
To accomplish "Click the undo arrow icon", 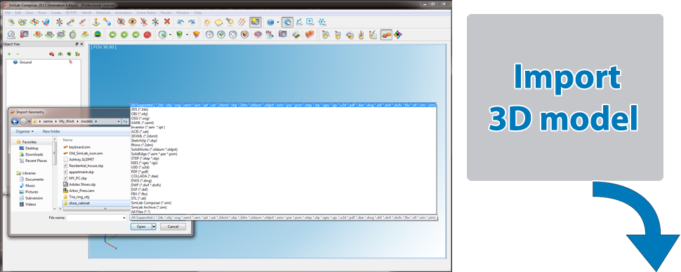I will tap(180, 21).
